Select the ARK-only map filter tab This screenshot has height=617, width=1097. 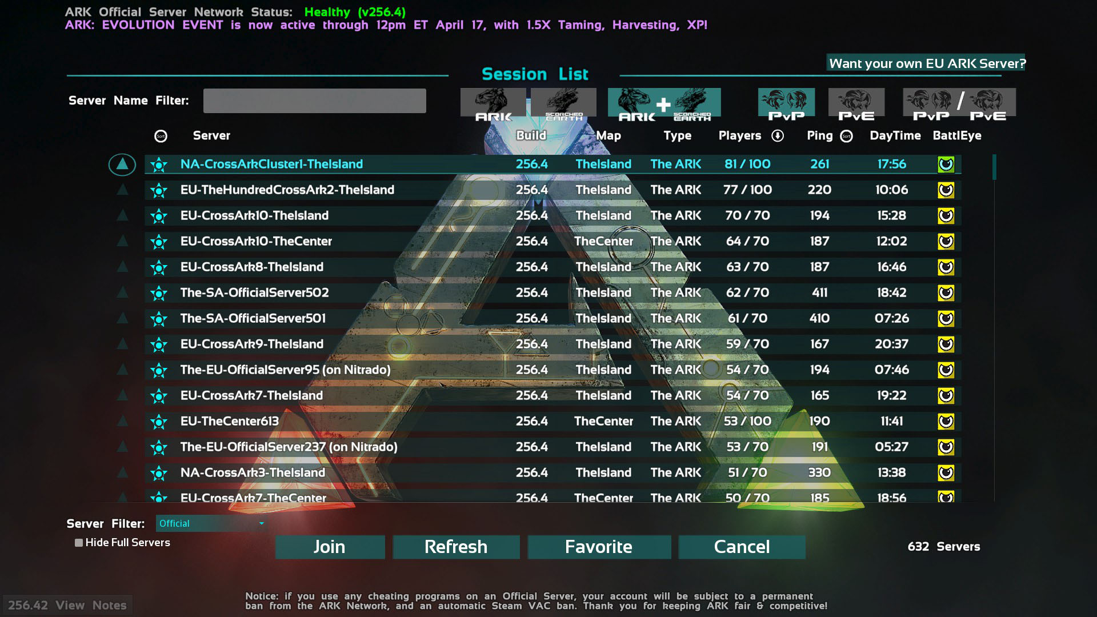[x=493, y=105]
